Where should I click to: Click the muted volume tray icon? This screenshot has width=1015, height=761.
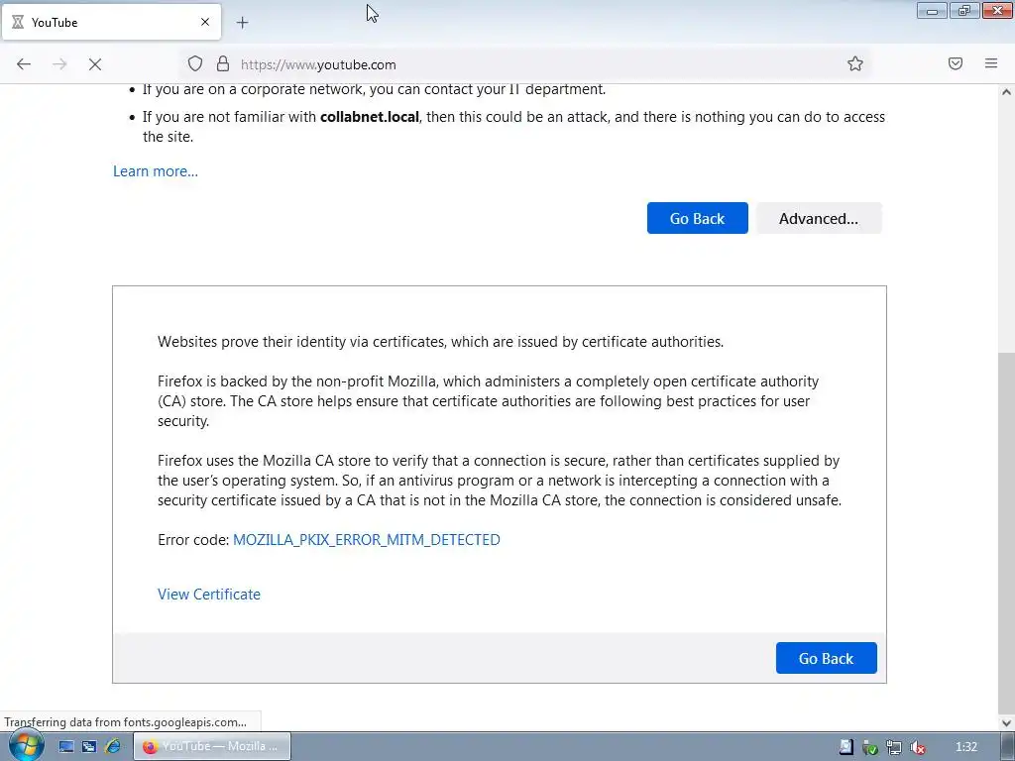(x=917, y=747)
